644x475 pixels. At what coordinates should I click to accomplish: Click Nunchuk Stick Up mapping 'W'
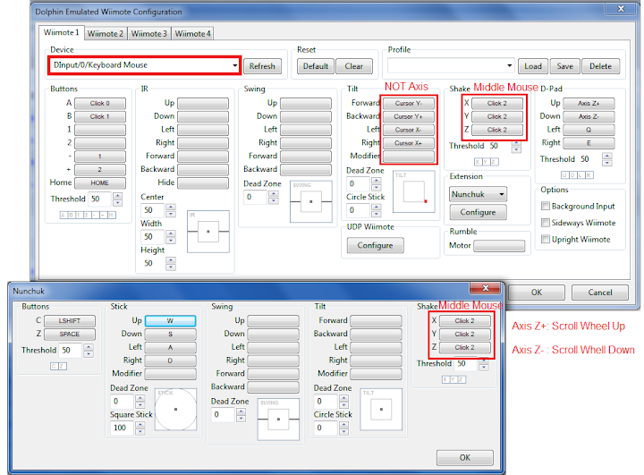(171, 321)
